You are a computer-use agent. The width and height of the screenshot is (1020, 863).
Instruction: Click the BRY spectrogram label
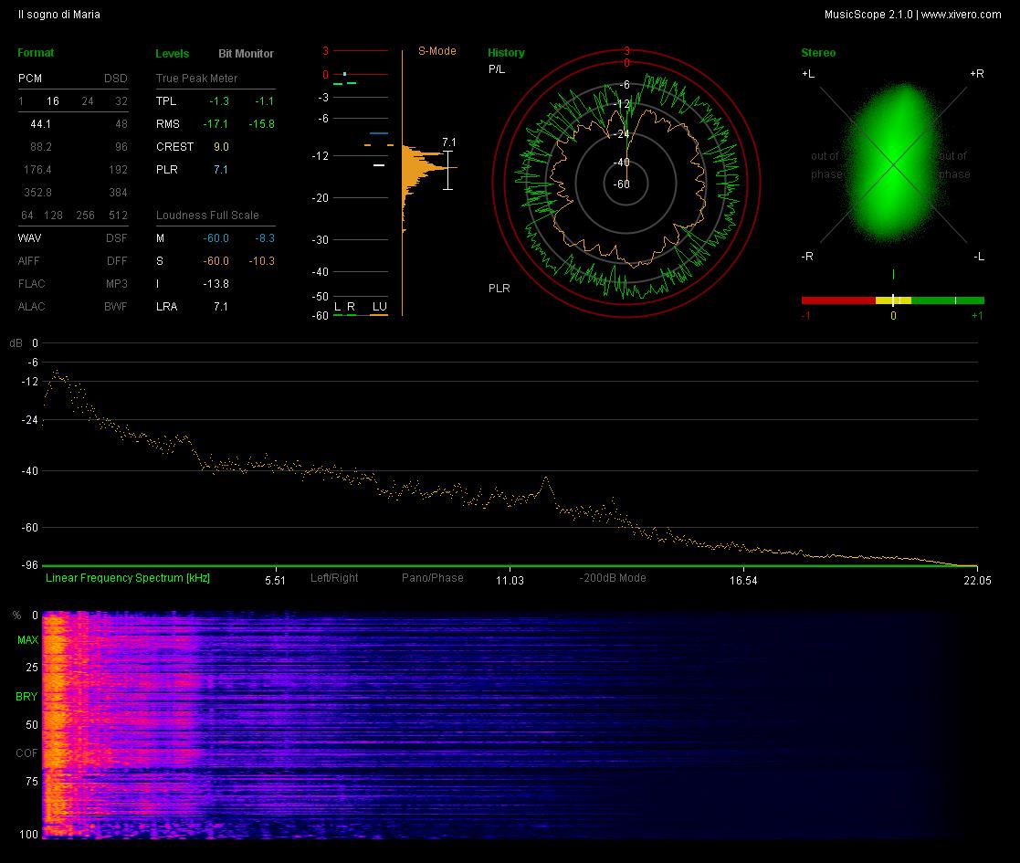[x=26, y=697]
